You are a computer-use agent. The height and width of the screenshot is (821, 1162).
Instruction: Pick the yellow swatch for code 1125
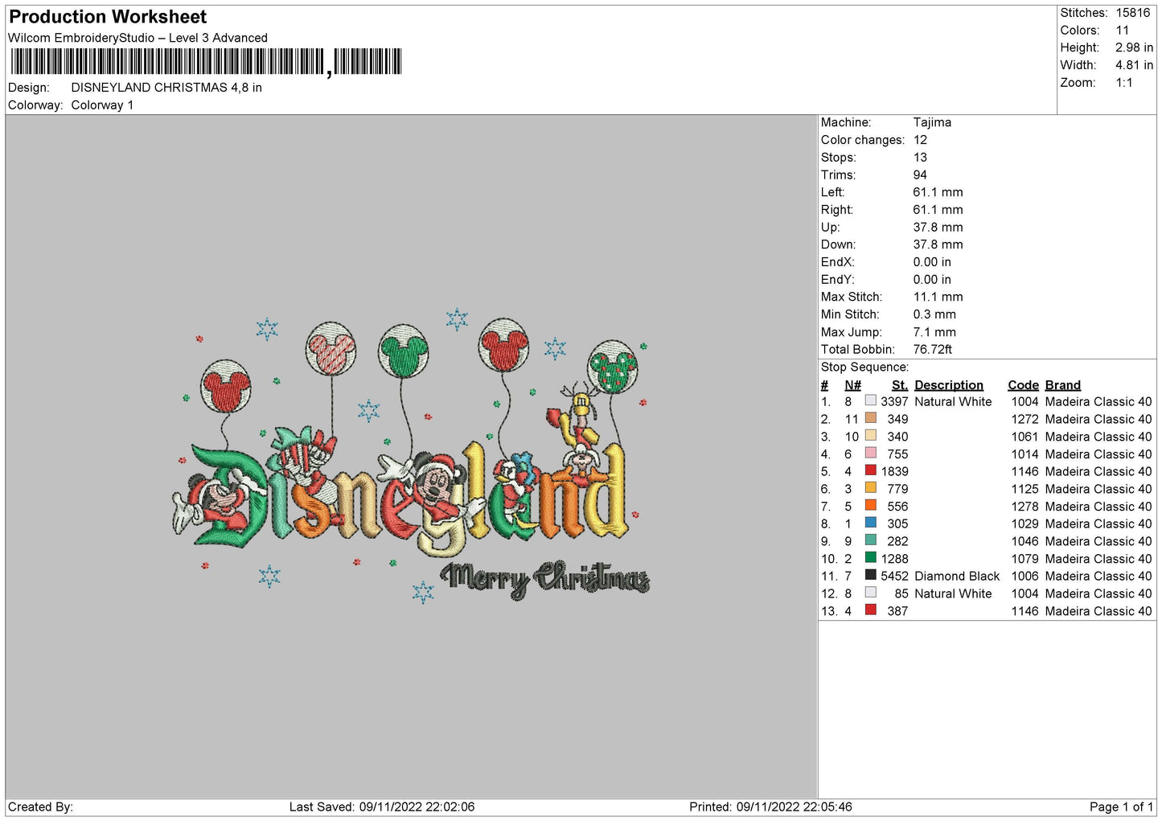pyautogui.click(x=870, y=487)
